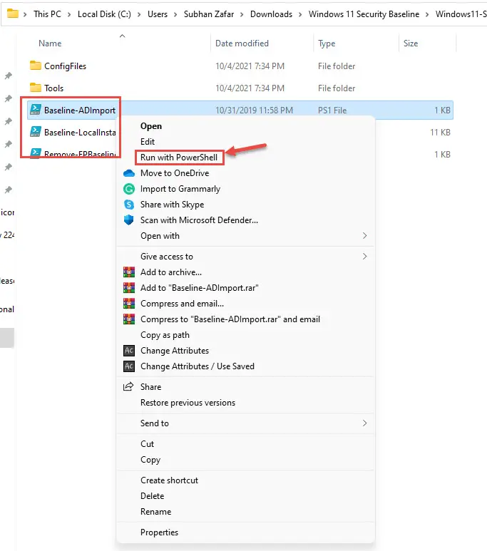Expand the Give access to submenu arrow
The height and width of the screenshot is (551, 487).
point(364,257)
